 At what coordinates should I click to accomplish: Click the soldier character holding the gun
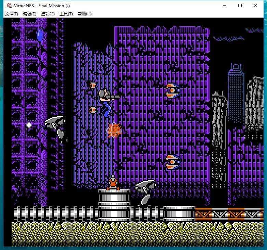pos(108,103)
